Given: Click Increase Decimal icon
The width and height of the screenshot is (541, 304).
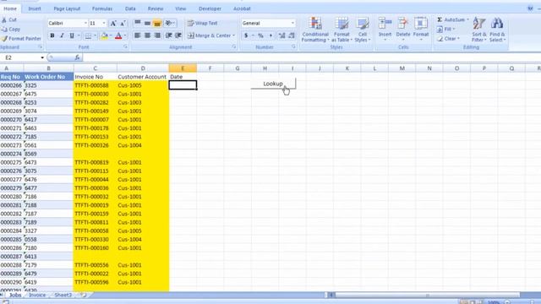Looking at the screenshot, I should [x=281, y=35].
